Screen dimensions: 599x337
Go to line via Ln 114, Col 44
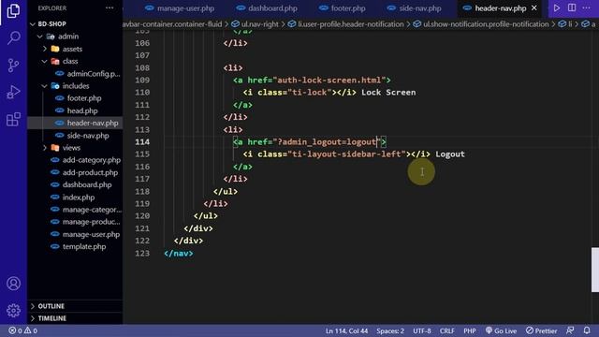click(346, 330)
